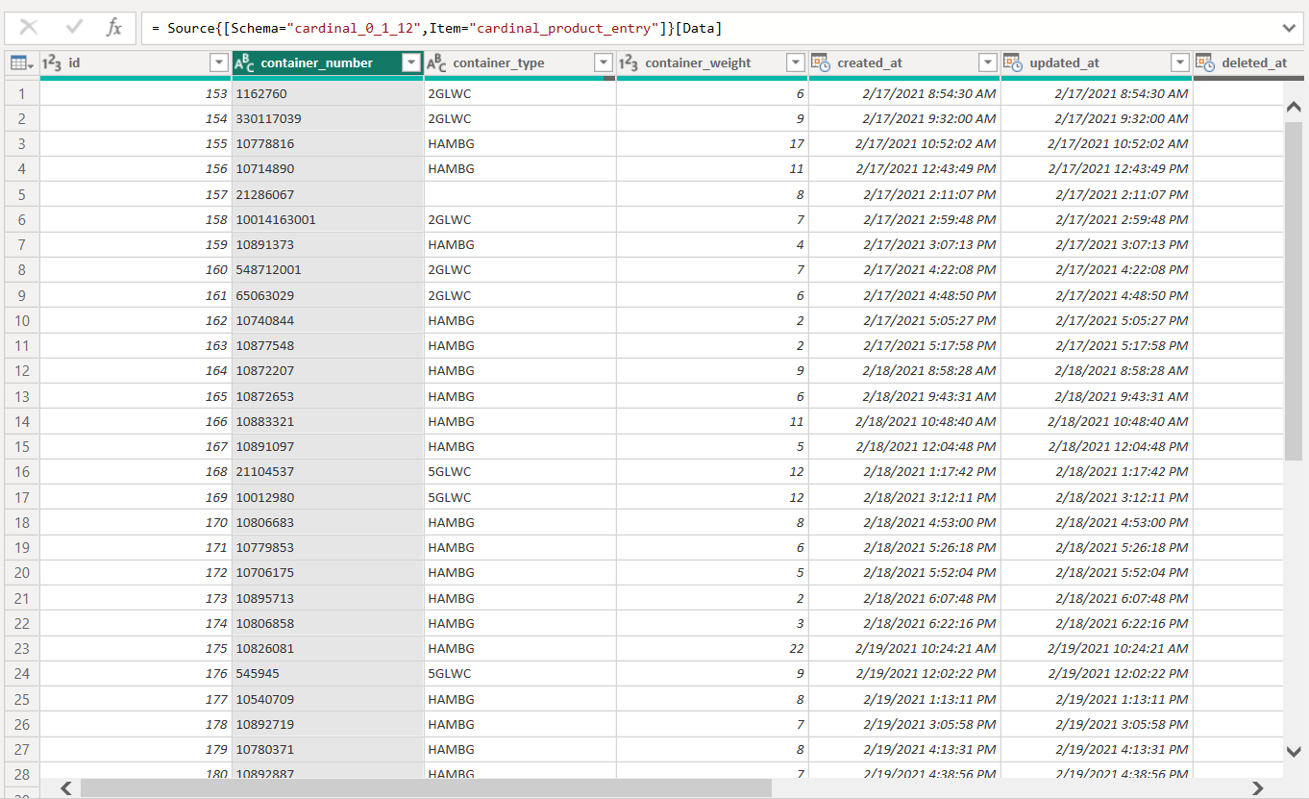1309x799 pixels.
Task: Select the updated_at column header
Action: [x=1097, y=63]
